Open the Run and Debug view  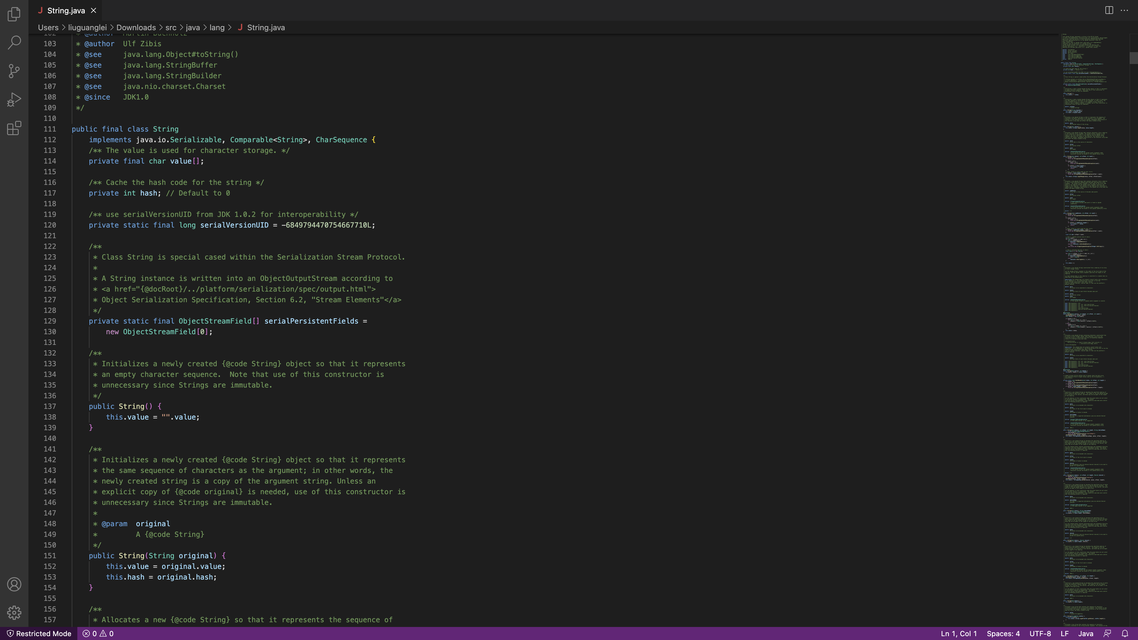click(14, 100)
